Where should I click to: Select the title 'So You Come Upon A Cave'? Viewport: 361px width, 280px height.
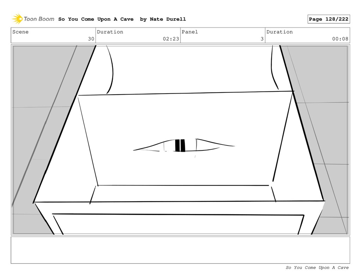tap(96, 19)
